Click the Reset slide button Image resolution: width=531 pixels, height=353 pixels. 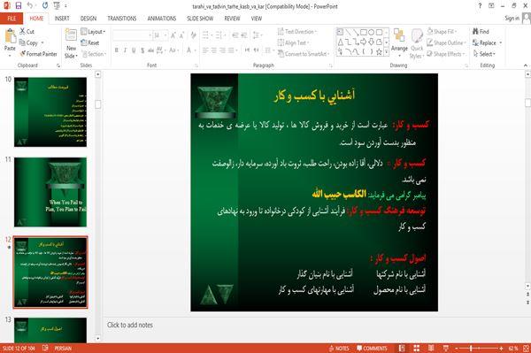point(90,42)
